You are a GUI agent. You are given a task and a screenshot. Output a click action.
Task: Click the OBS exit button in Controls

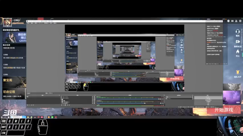208,105
